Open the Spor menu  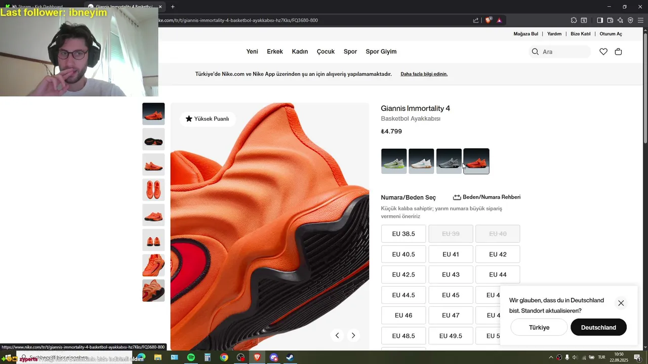tap(350, 52)
